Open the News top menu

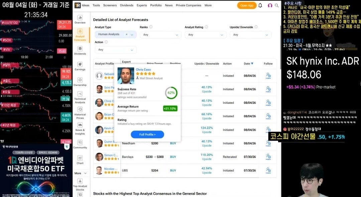(169, 5)
